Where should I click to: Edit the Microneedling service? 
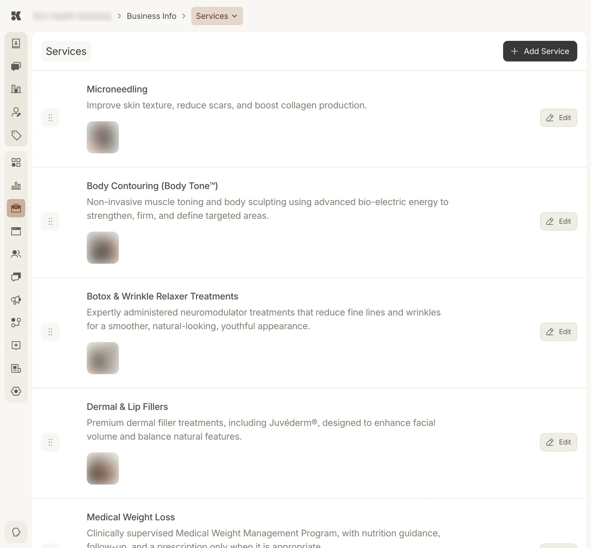(x=558, y=118)
